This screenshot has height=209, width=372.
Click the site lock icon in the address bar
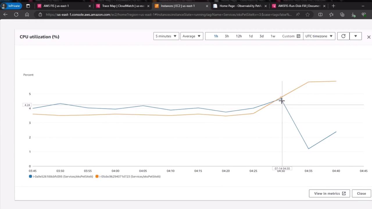40,15
